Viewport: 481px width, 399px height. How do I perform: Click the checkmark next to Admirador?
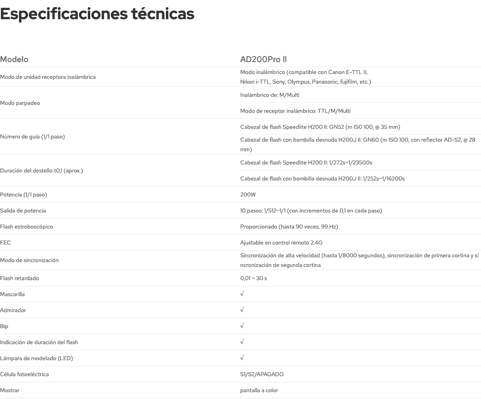point(242,310)
